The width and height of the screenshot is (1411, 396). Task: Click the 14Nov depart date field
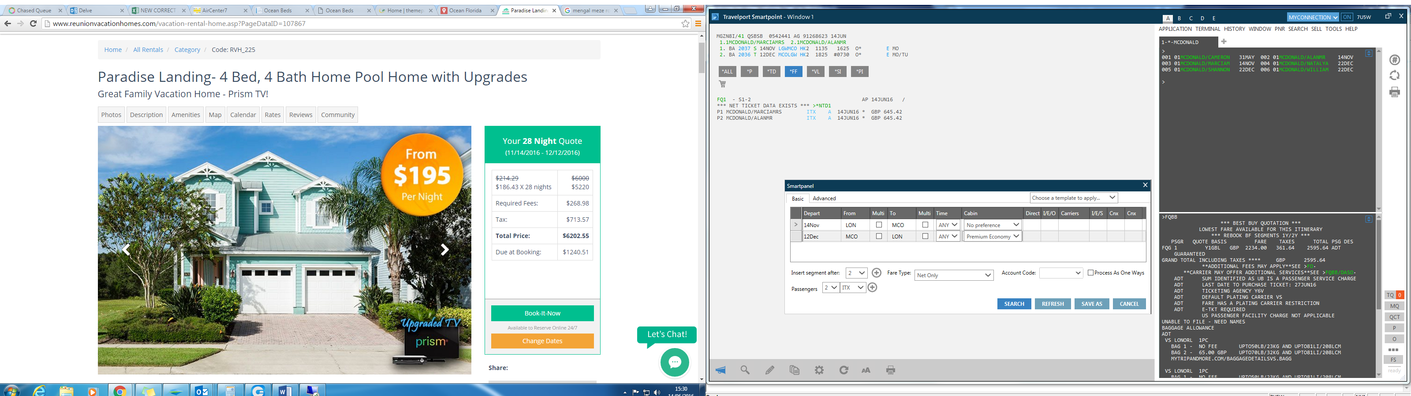pos(821,225)
